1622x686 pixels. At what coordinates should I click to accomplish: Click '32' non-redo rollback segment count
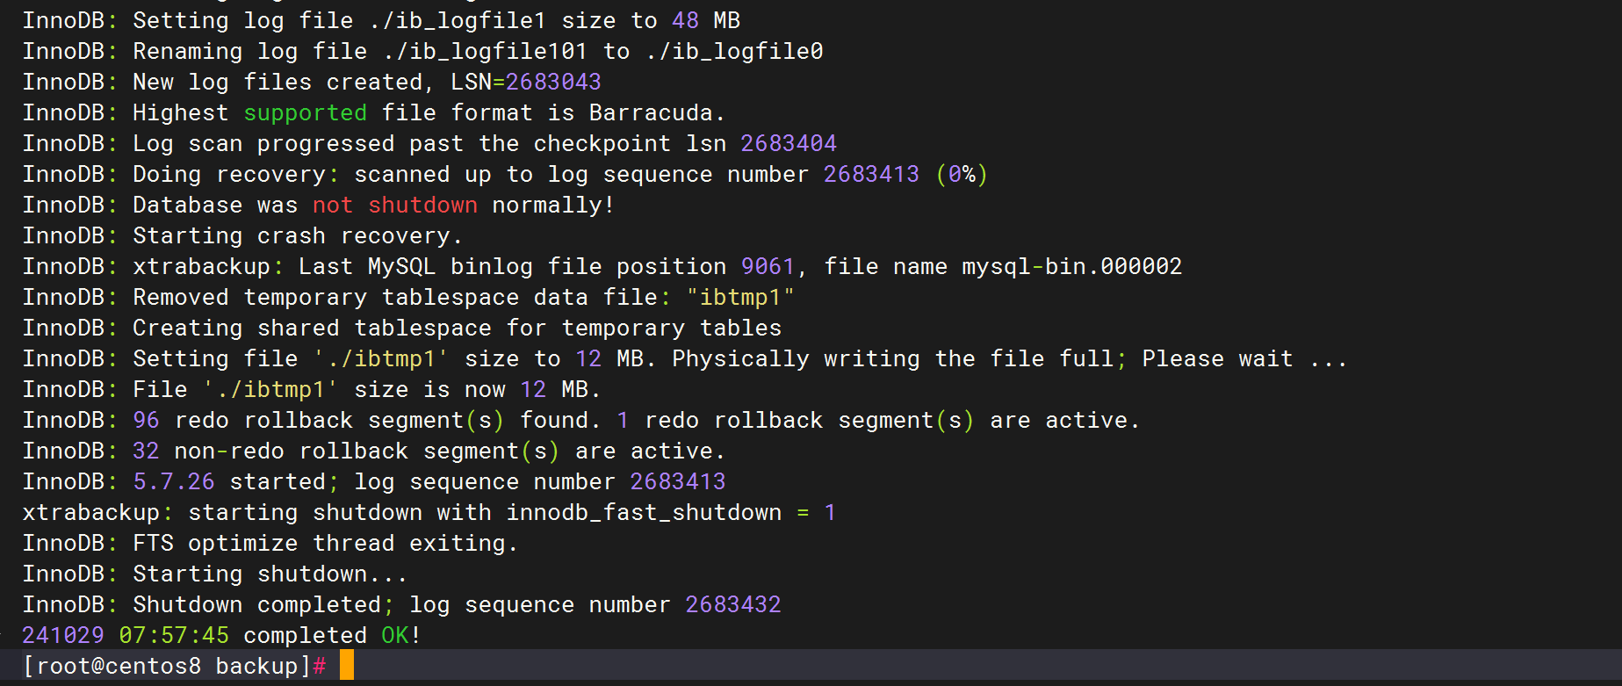146,451
